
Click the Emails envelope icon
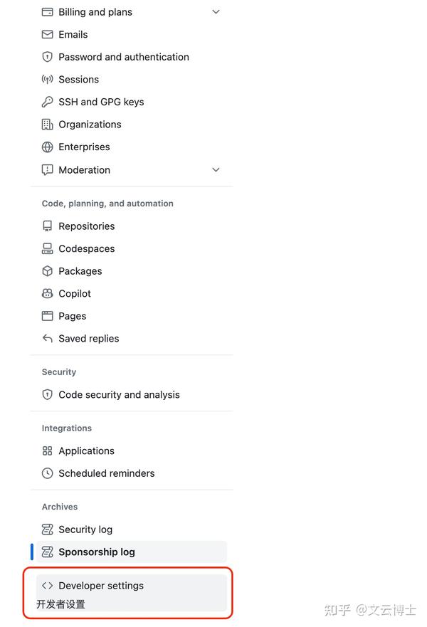[x=46, y=34]
